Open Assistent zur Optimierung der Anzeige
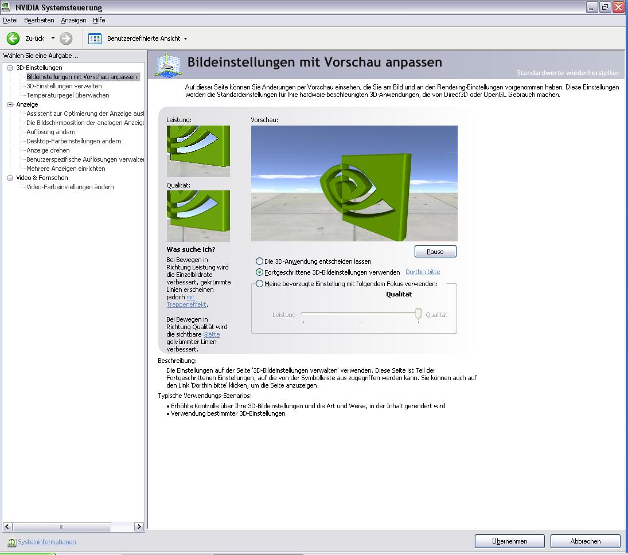Screen dimensions: 628x555 click(85, 114)
